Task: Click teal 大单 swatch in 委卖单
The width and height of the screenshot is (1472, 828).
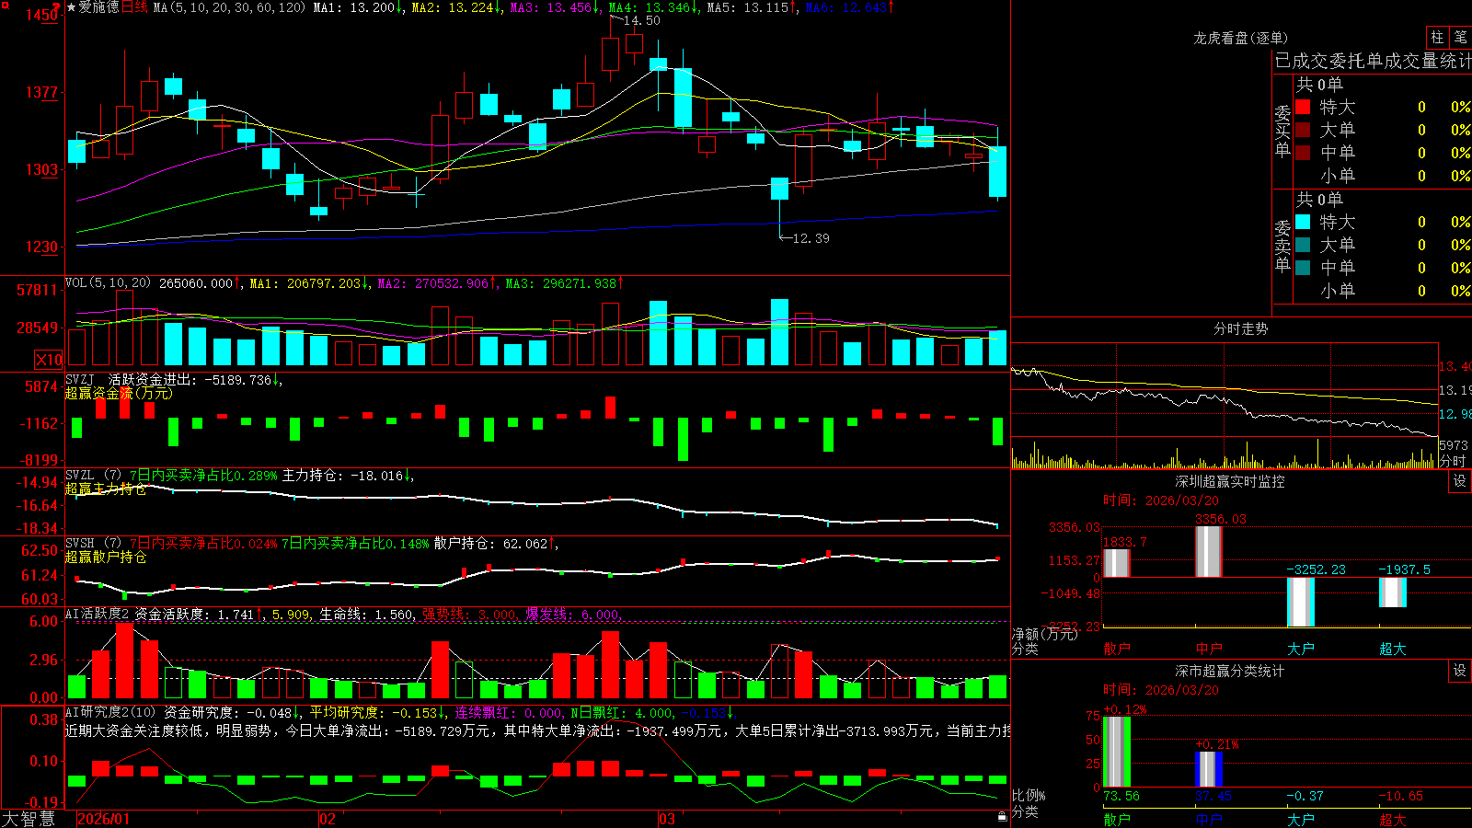Action: pyautogui.click(x=1303, y=245)
